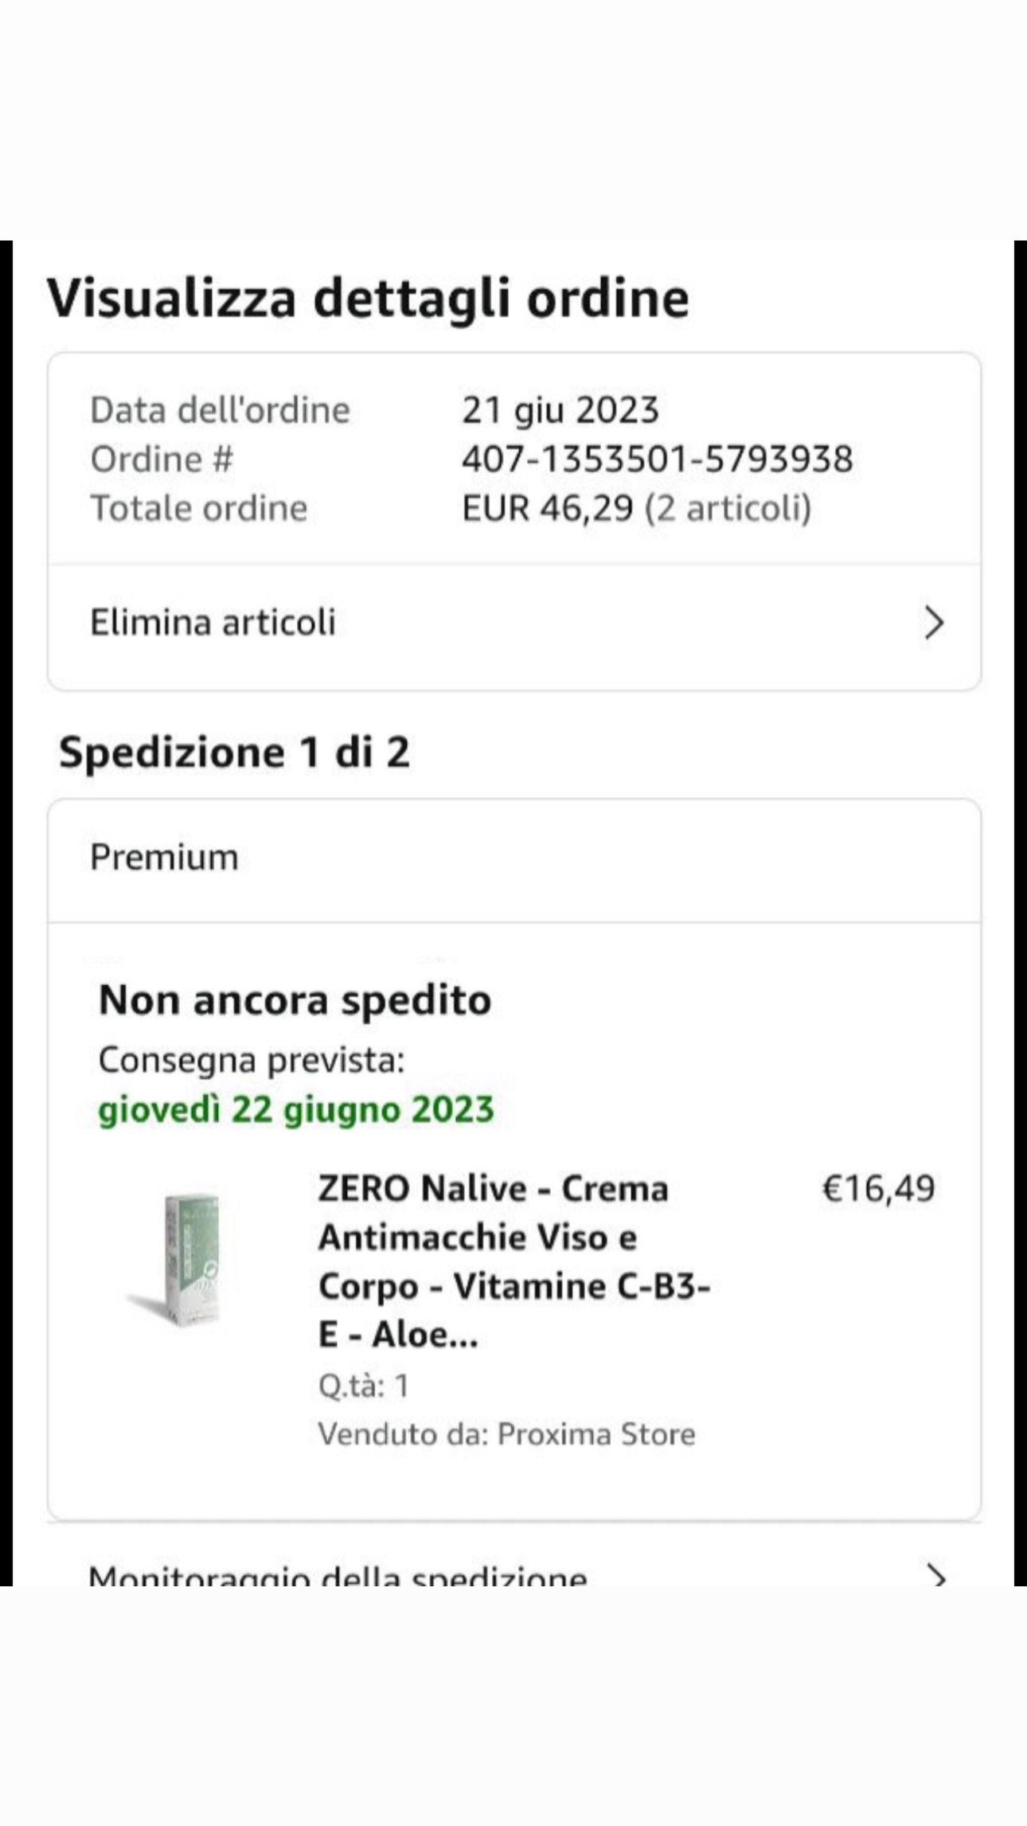Tap the Monitoraggio della spedizione chevron
Image resolution: width=1027 pixels, height=1826 pixels.
coord(936,1575)
